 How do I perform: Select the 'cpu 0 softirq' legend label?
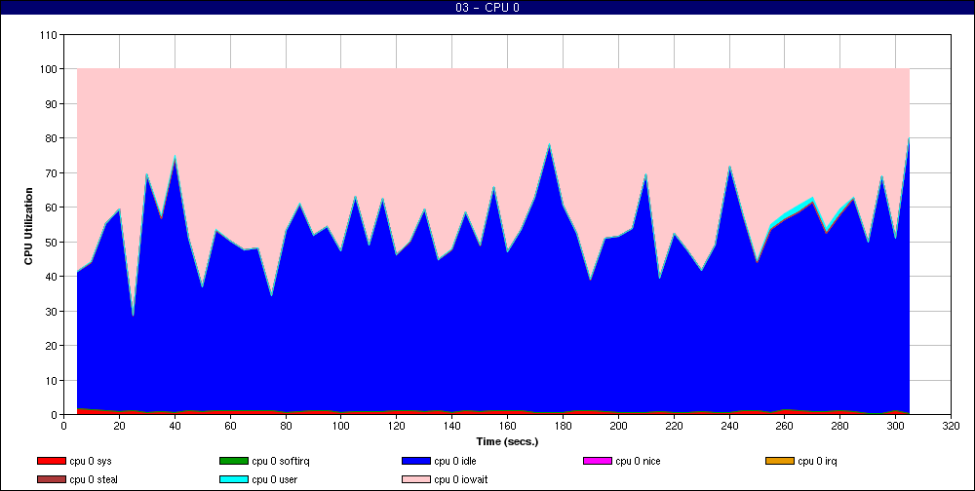[281, 461]
